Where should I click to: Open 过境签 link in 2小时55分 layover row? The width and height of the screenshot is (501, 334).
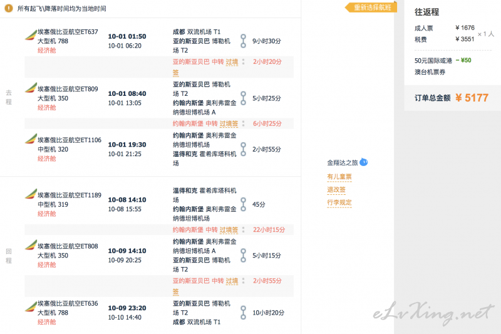[x=232, y=281]
